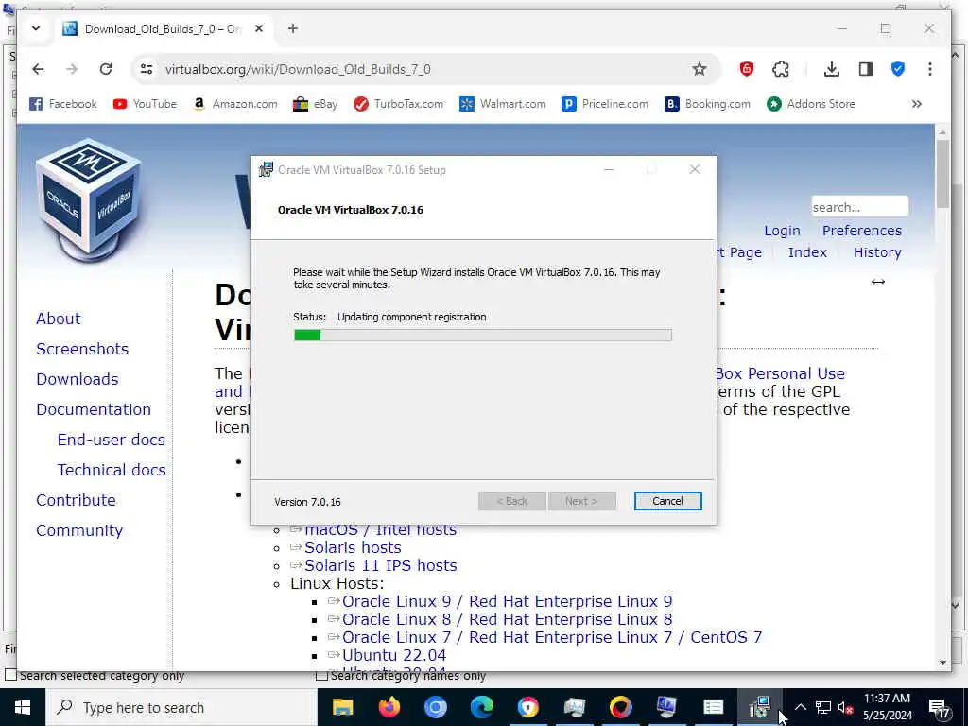This screenshot has height=726, width=968.
Task: Click the browser forward arrow
Action: (72, 69)
